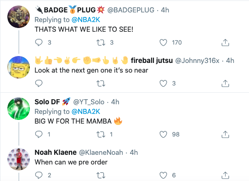This screenshot has height=181, width=249.
Task: Reply to Noah Klaene's tweet
Action: tap(39, 175)
